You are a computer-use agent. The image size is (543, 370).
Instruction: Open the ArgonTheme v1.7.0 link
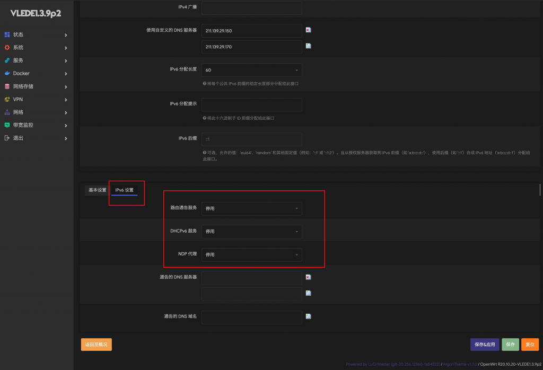[460, 364]
